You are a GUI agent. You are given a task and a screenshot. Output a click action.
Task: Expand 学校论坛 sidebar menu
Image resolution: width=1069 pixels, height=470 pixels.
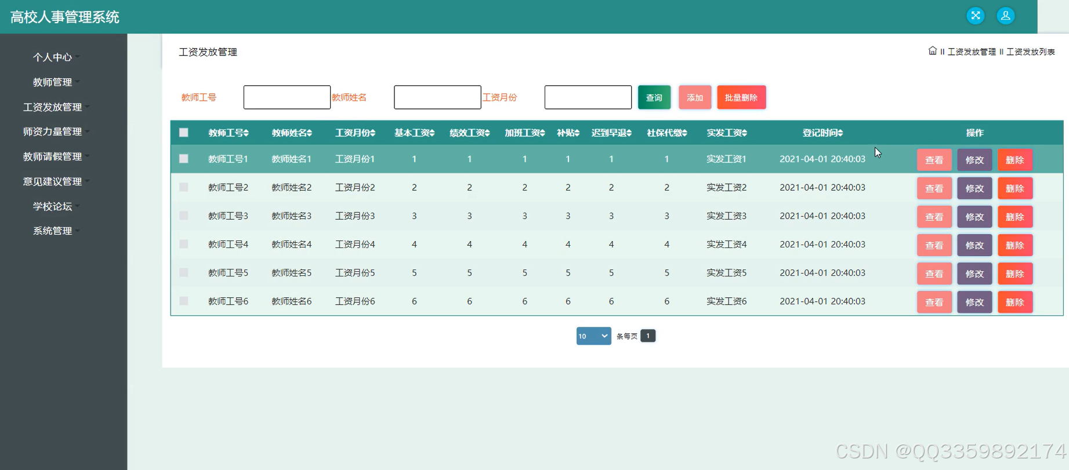[56, 206]
